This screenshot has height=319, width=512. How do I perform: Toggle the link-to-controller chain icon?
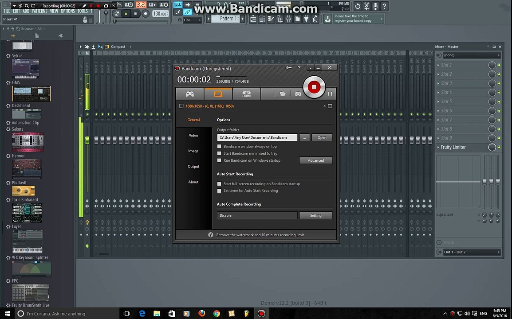click(187, 12)
